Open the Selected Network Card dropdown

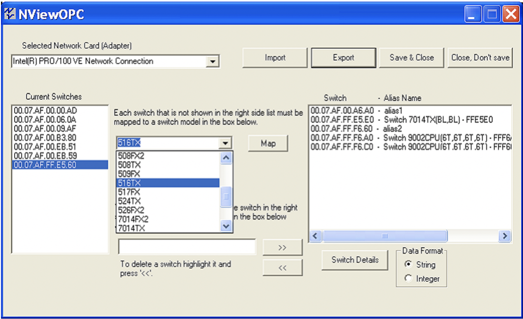213,62
